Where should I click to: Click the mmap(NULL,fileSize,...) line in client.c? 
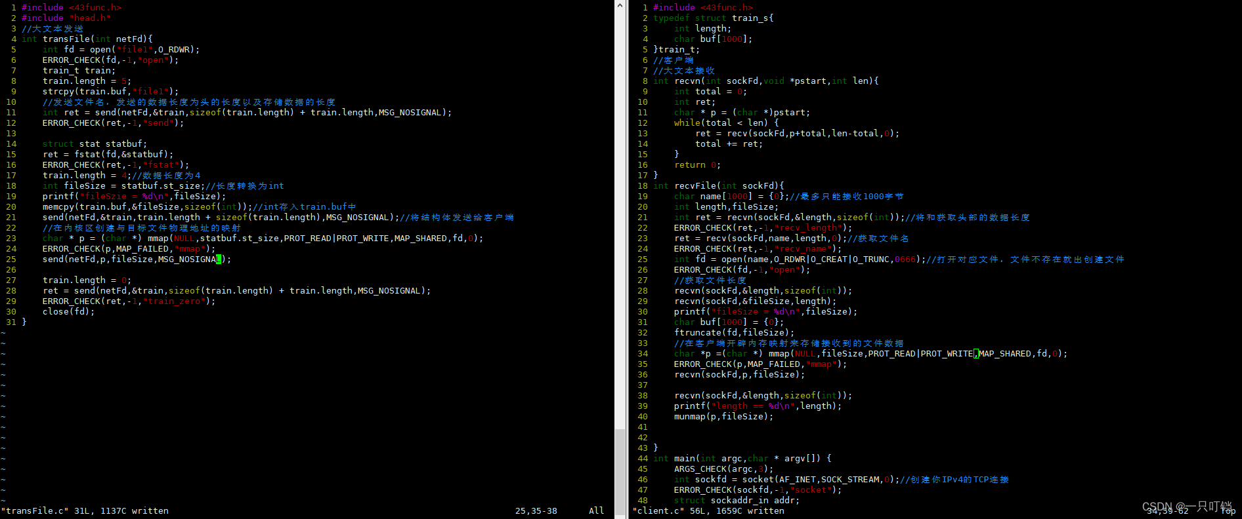(870, 354)
